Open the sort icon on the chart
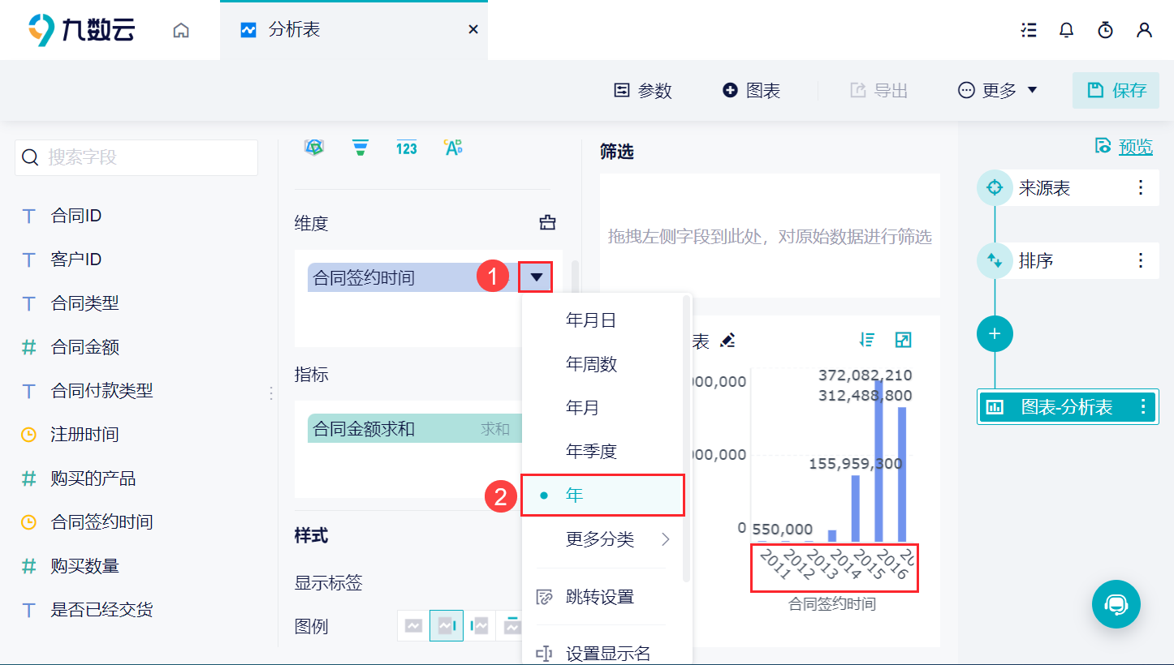 click(866, 340)
